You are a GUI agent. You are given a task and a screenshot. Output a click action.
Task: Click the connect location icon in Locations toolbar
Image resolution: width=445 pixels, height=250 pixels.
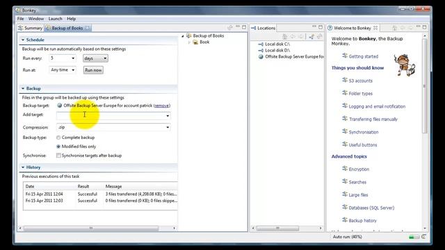coord(311,37)
